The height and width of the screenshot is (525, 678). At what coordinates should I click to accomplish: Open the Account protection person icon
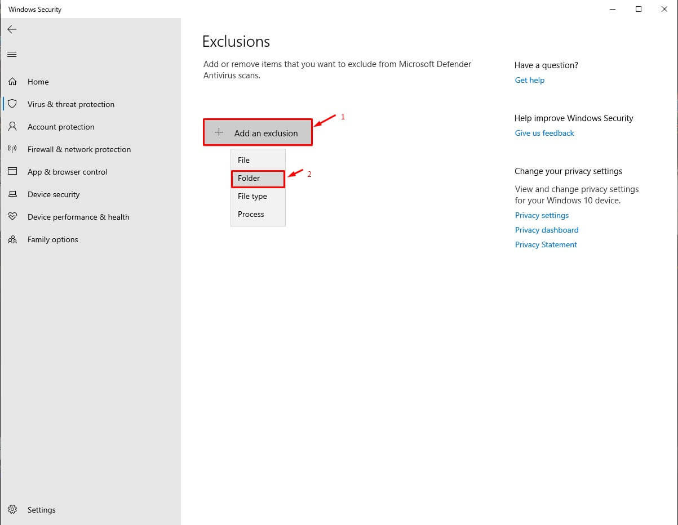click(x=12, y=127)
